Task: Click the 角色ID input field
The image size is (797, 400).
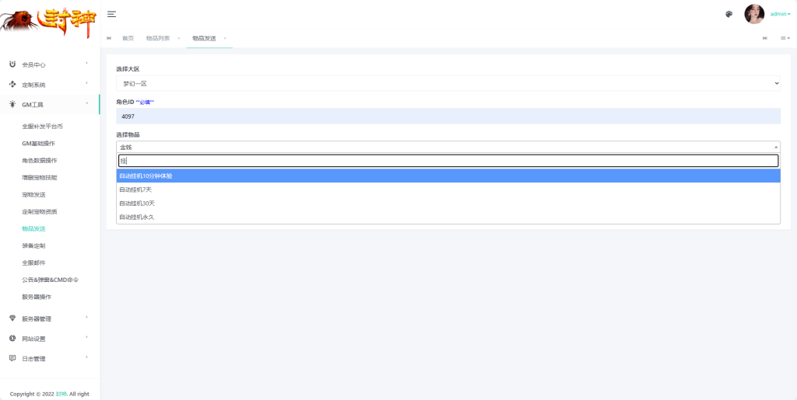Action: 448,116
